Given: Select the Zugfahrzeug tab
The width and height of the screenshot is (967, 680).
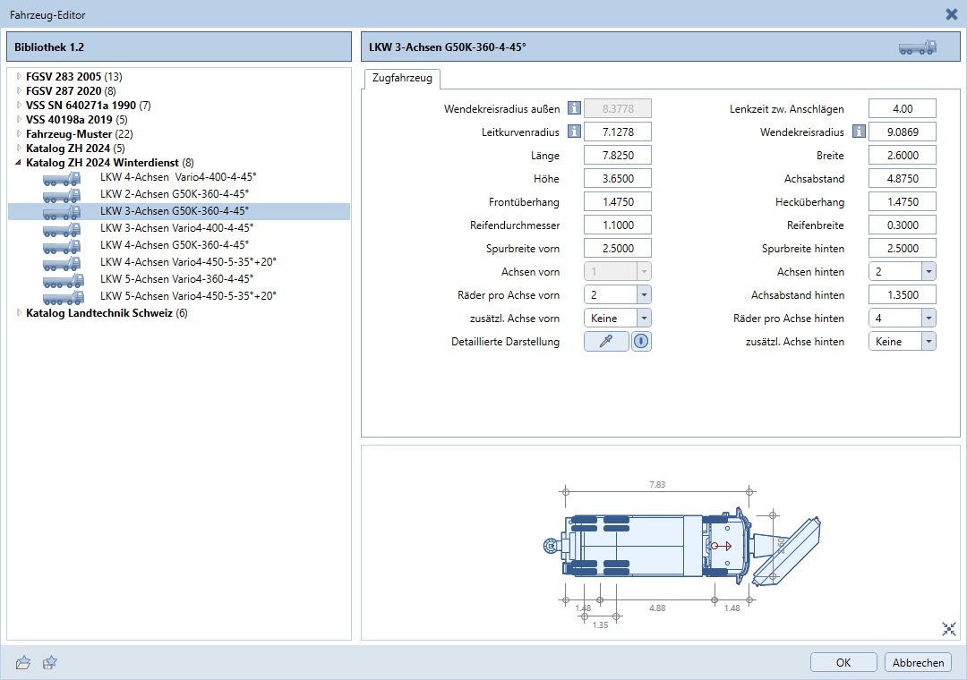Looking at the screenshot, I should pyautogui.click(x=401, y=79).
